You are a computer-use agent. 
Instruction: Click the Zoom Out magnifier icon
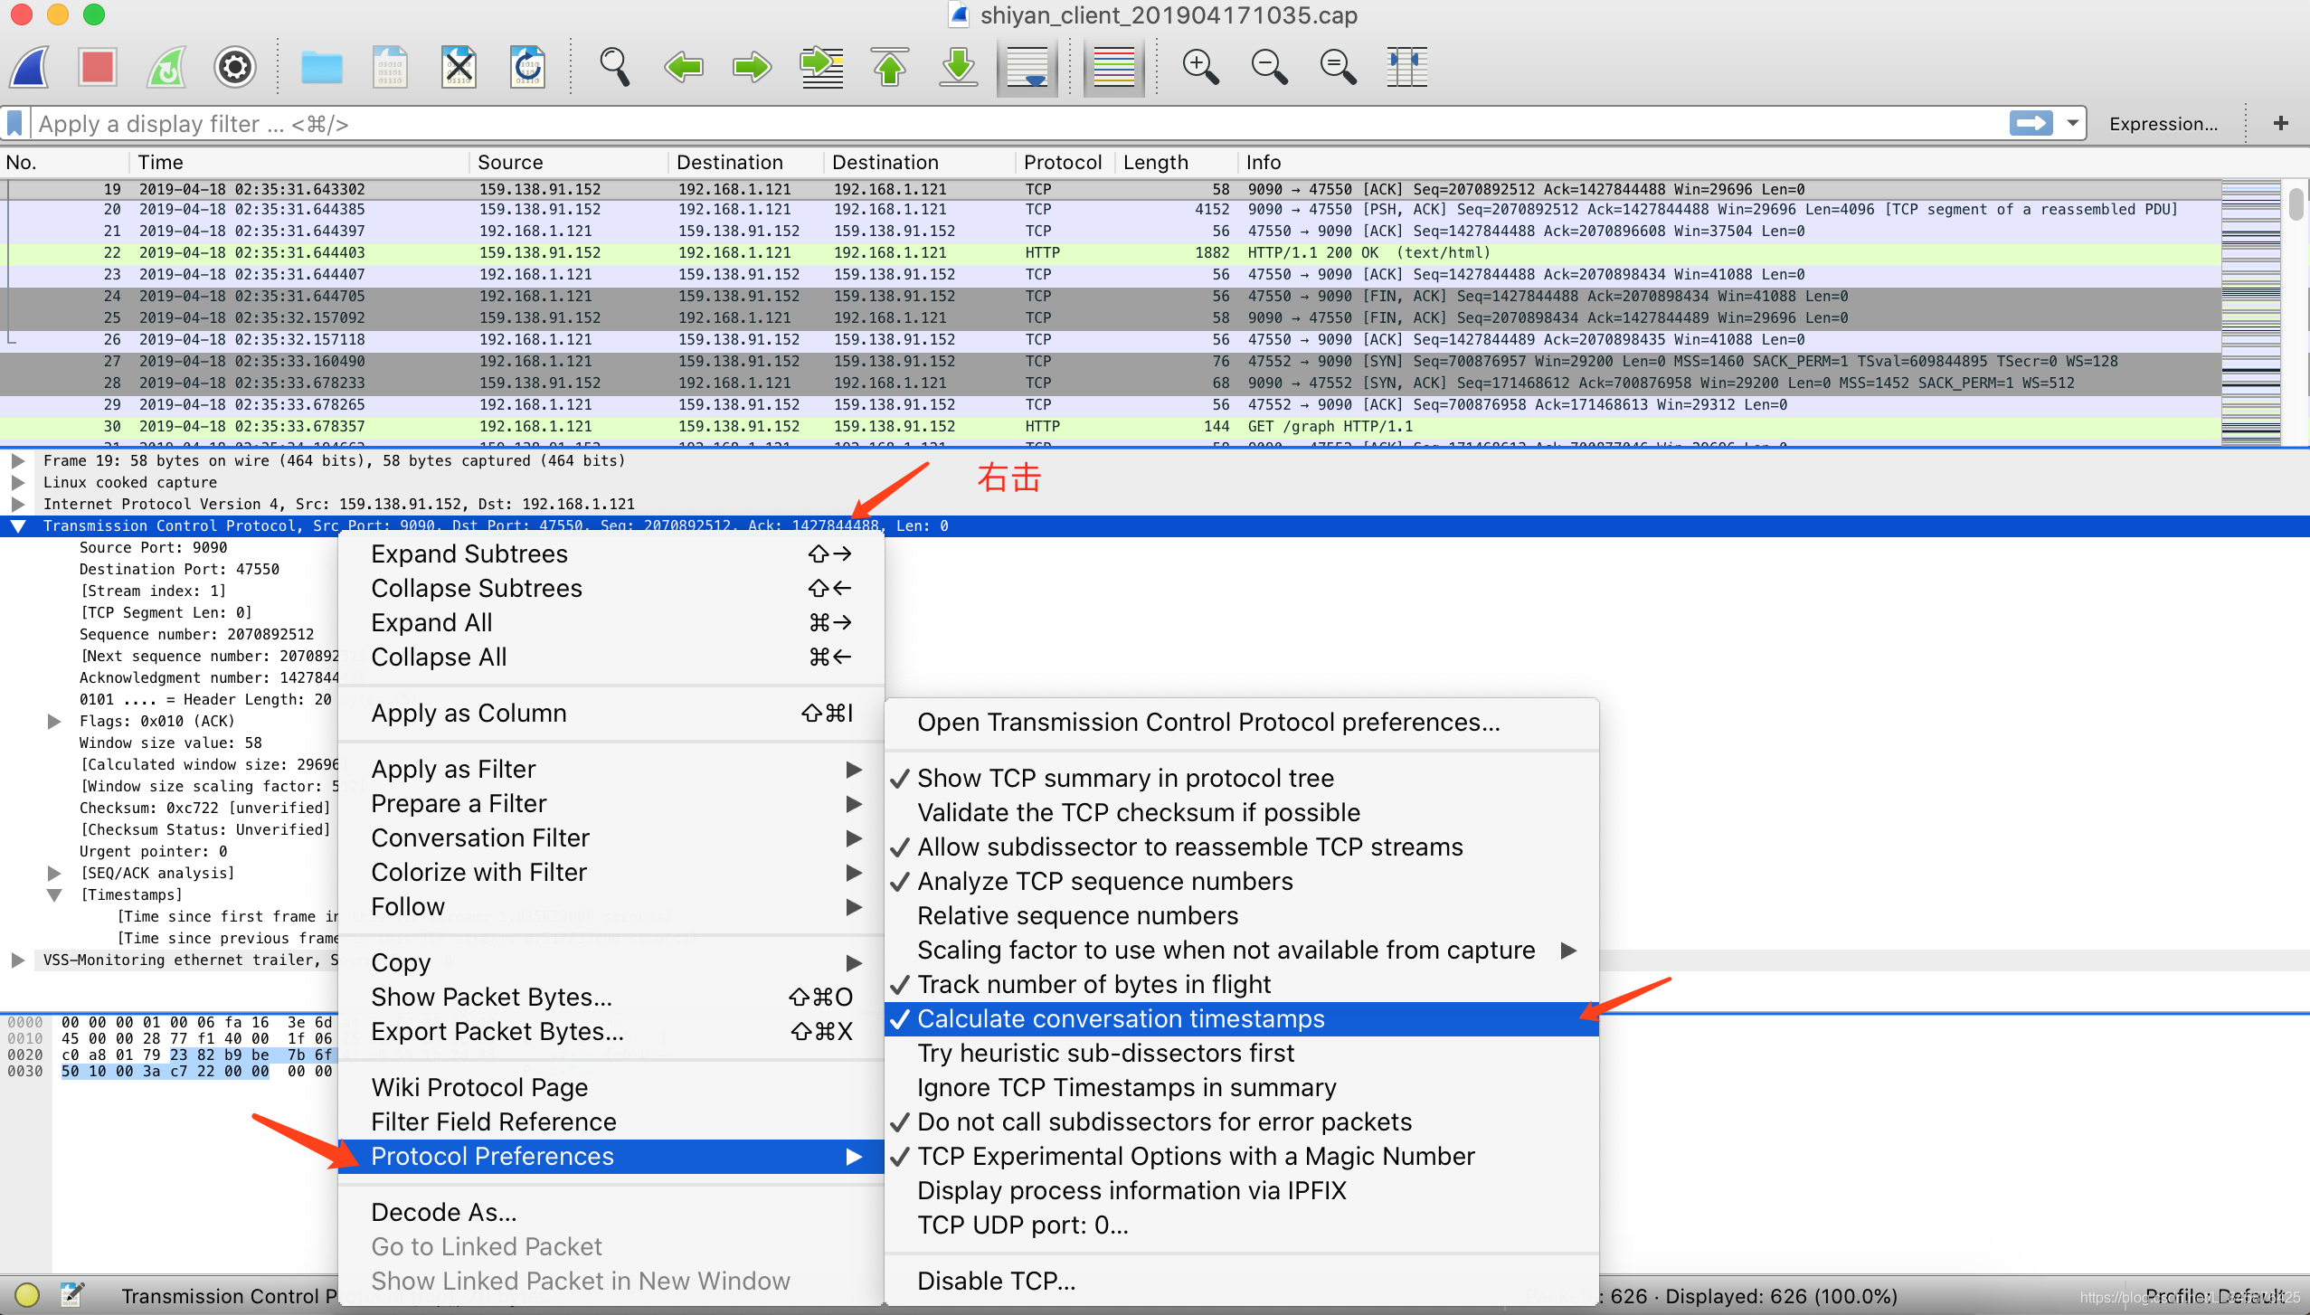click(x=1268, y=67)
